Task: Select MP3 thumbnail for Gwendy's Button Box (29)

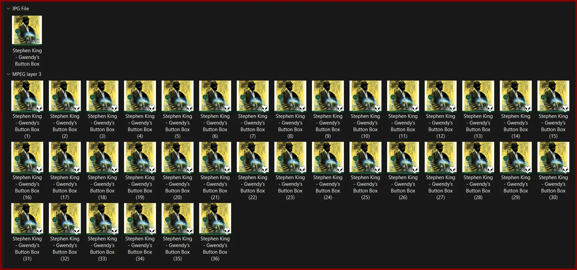Action: coord(516,157)
